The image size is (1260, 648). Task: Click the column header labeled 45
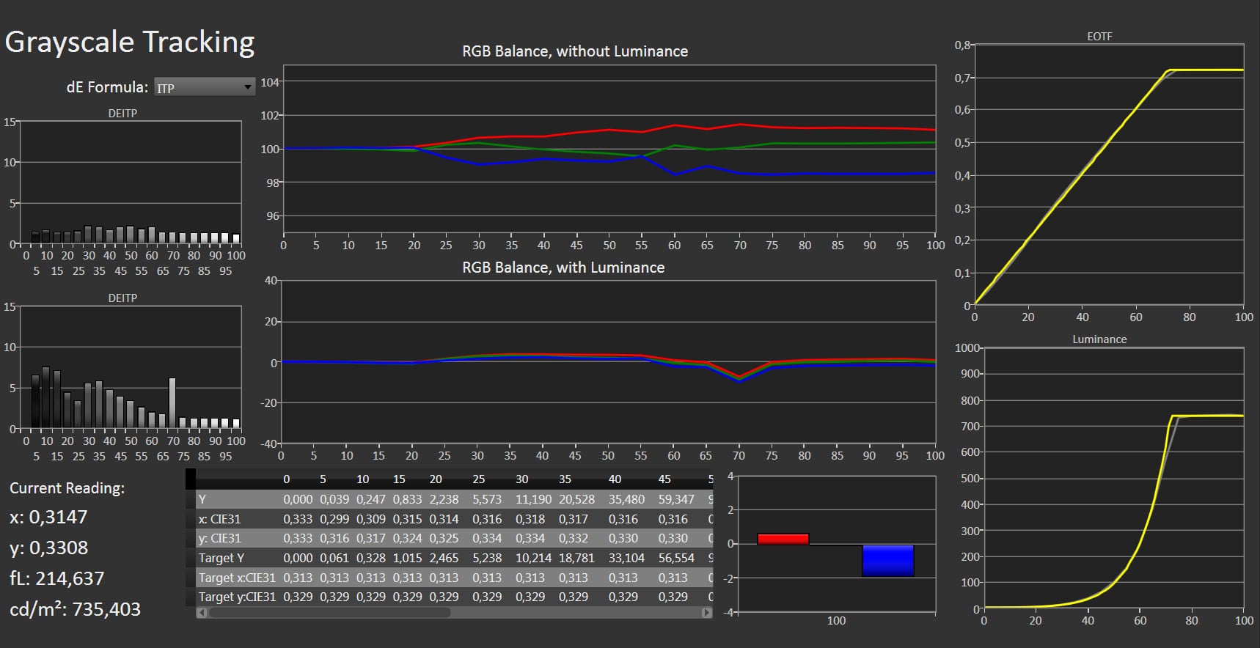pos(664,479)
